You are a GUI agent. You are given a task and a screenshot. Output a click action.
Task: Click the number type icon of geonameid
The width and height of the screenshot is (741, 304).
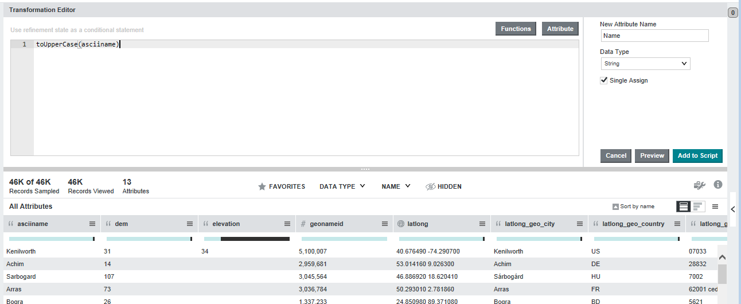pyautogui.click(x=303, y=224)
